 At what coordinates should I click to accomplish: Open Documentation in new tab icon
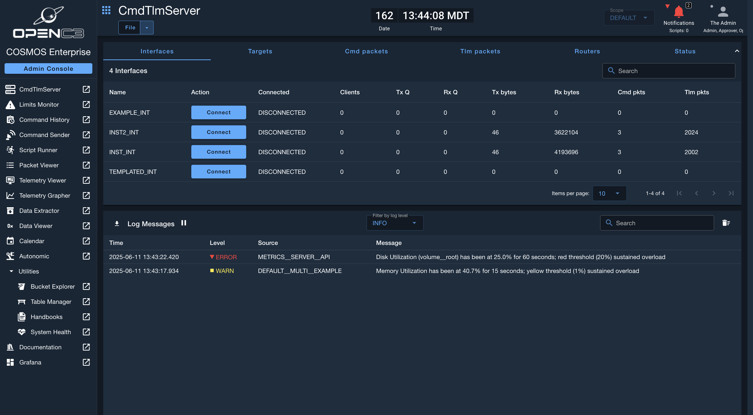[86, 347]
